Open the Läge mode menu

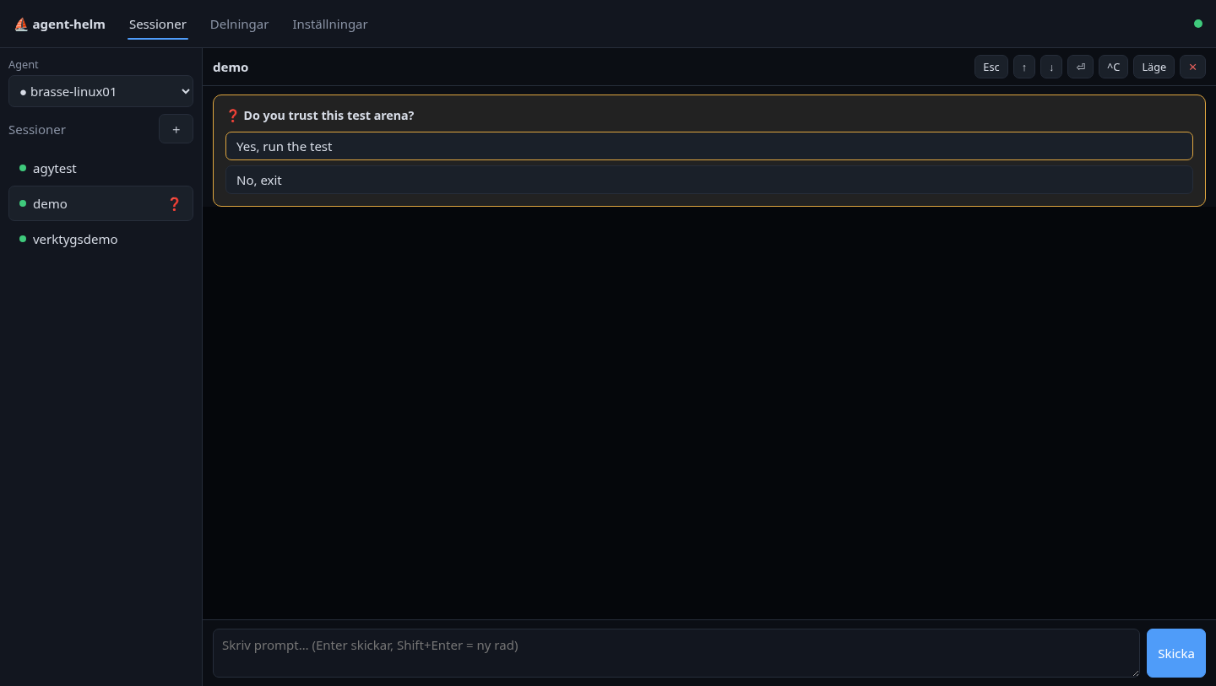click(1154, 67)
